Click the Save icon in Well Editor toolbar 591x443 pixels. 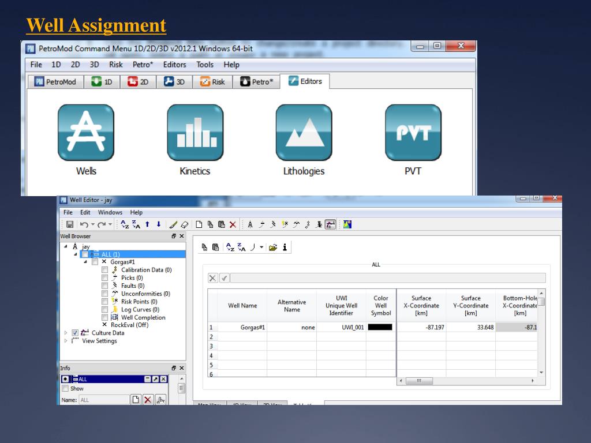point(70,224)
